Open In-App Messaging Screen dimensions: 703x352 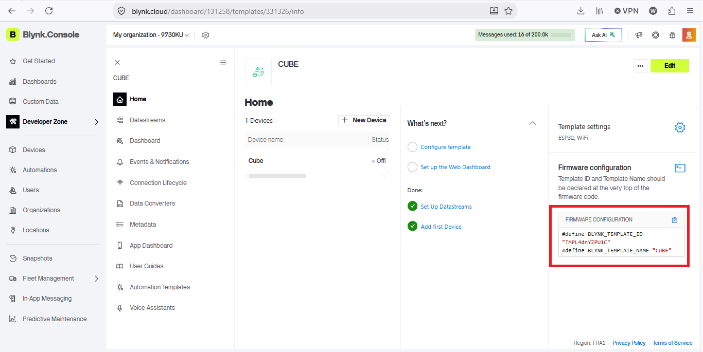pyautogui.click(x=47, y=299)
